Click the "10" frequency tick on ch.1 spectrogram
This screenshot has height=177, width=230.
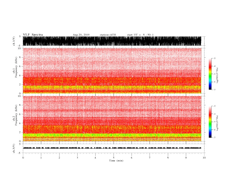[x=20, y=48]
